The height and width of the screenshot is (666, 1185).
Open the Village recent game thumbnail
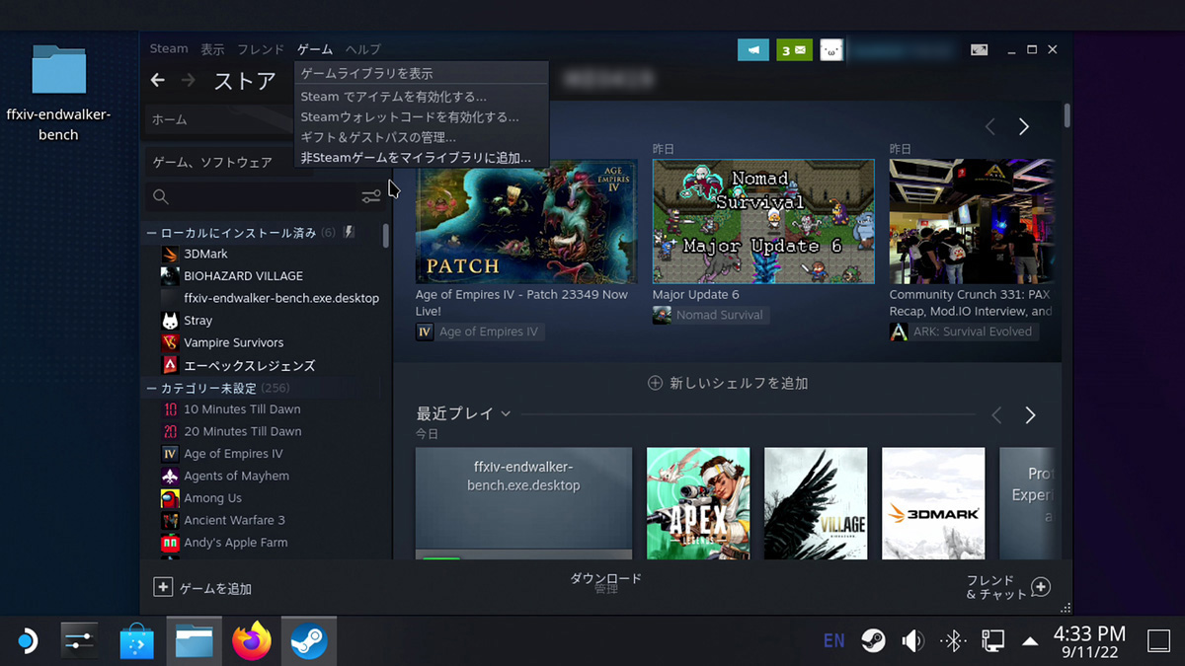(x=816, y=503)
